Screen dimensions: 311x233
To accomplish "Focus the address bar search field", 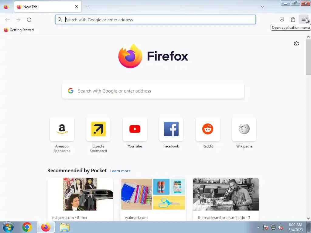I will [155, 20].
